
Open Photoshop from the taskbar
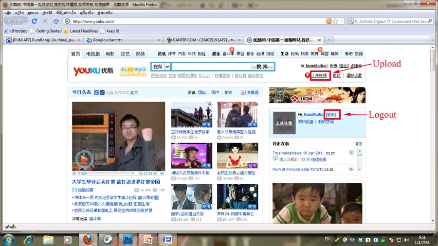coord(128,240)
